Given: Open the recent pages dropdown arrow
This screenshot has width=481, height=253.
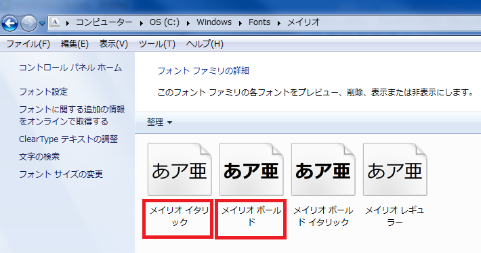Looking at the screenshot, I should coord(42,23).
